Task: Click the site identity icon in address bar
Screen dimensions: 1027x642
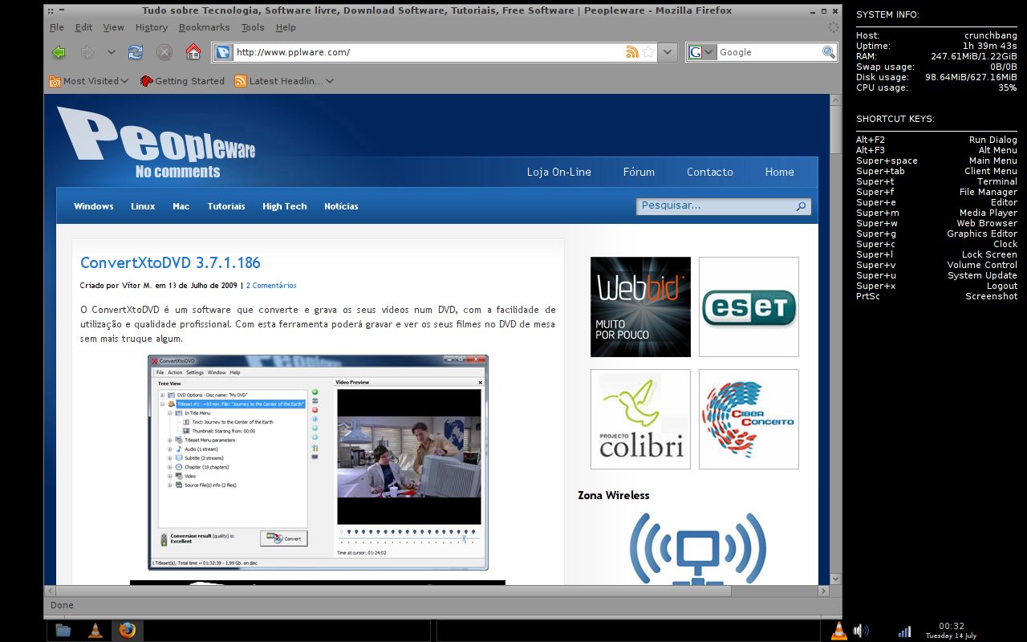Action: [x=223, y=52]
